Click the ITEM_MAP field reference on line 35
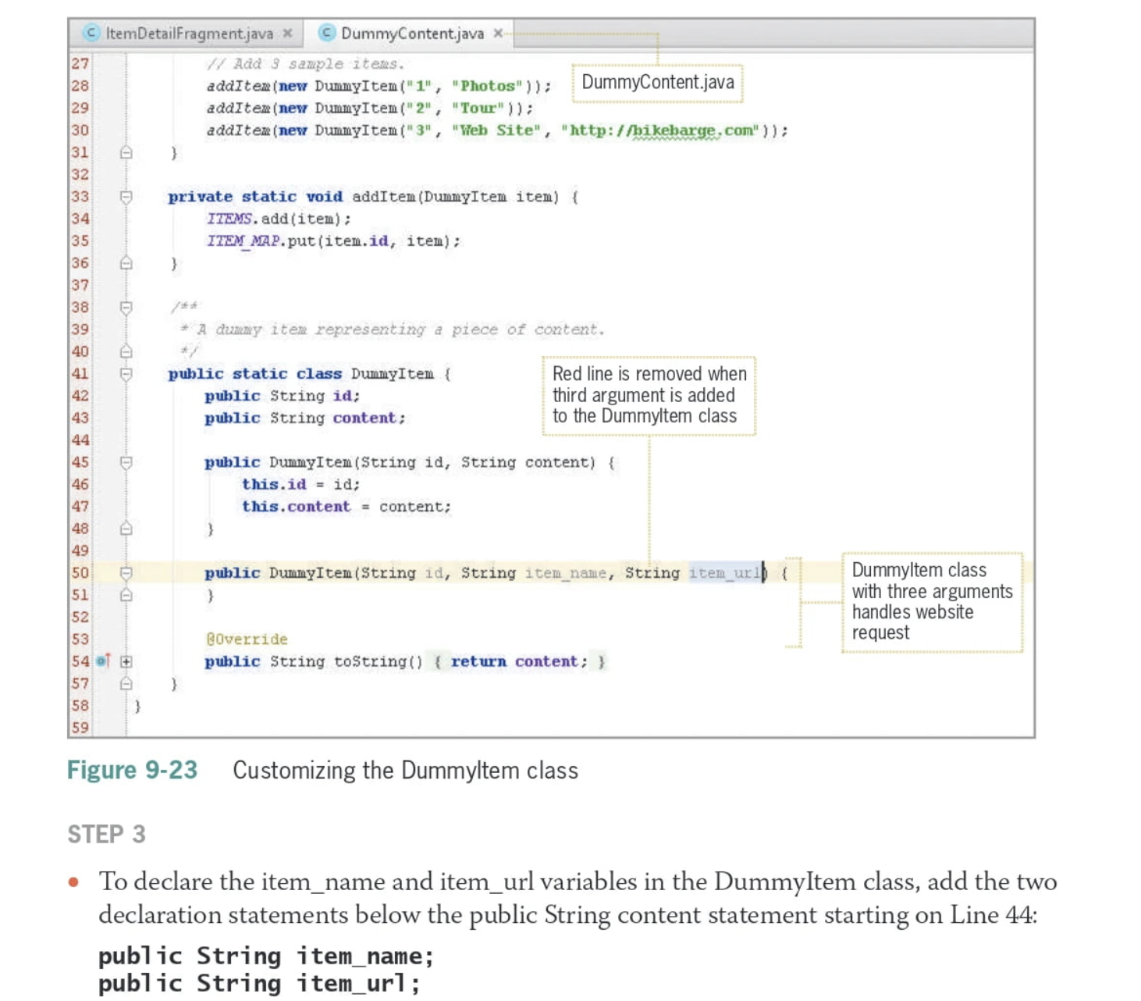This screenshot has height=1001, width=1141. (242, 241)
